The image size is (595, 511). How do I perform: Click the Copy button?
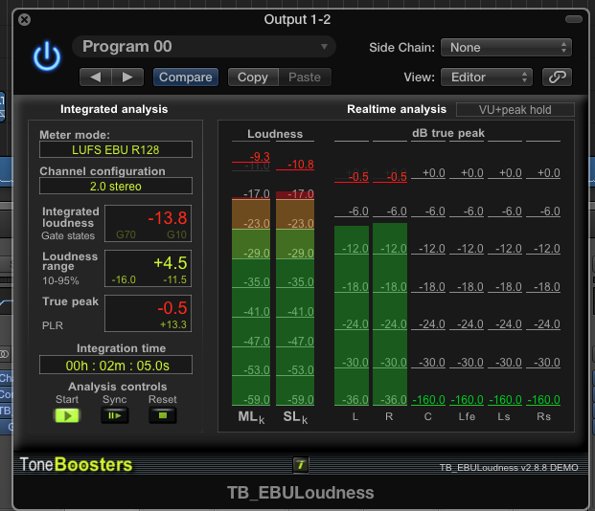[x=253, y=78]
